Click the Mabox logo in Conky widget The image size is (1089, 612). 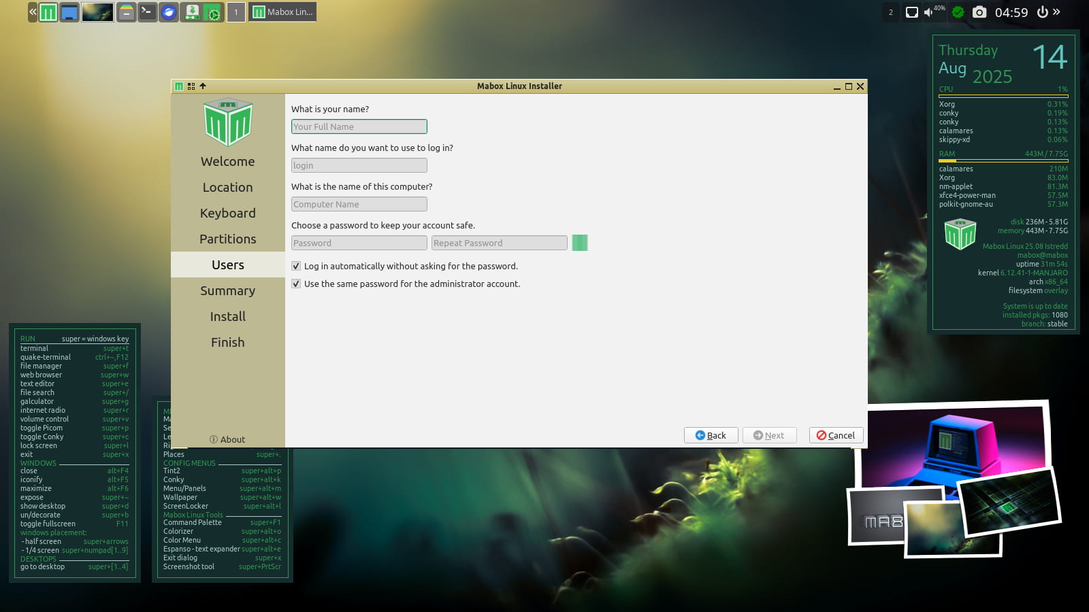[x=960, y=234]
